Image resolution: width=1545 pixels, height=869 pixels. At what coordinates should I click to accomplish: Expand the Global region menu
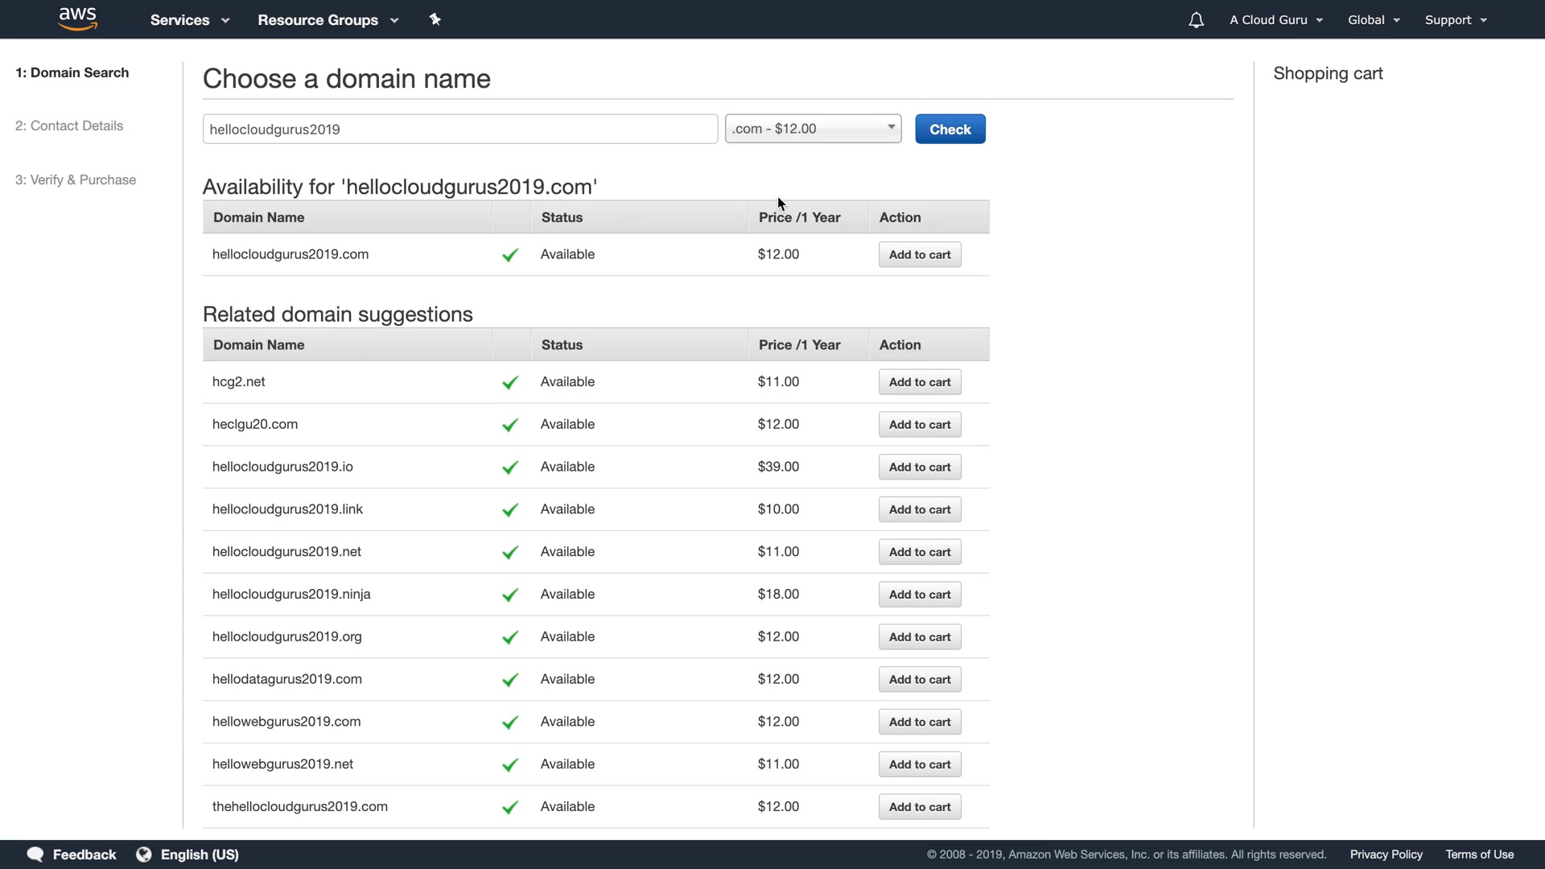tap(1374, 20)
